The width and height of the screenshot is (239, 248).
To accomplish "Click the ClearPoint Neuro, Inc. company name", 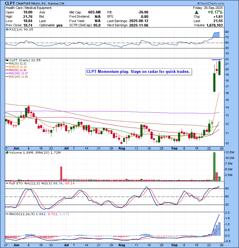I will pos(31,4).
